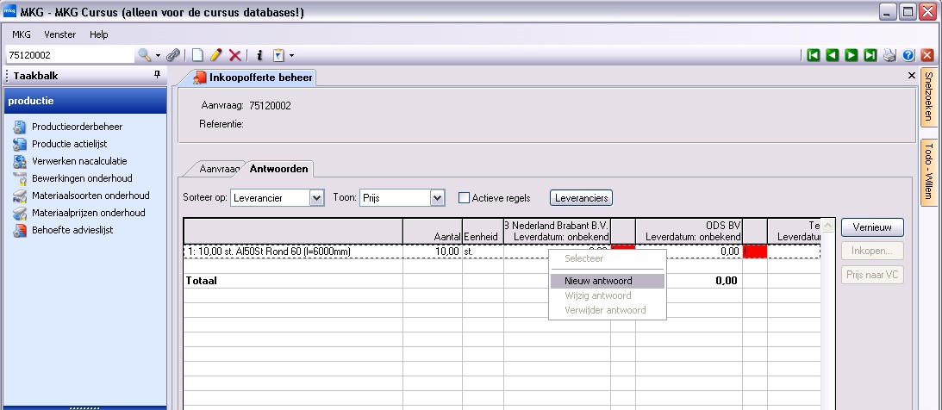Click the scroll-up arrow of the table

pyautogui.click(x=828, y=226)
